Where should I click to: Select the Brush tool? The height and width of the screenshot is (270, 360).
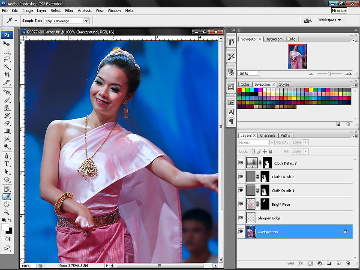tap(7, 100)
